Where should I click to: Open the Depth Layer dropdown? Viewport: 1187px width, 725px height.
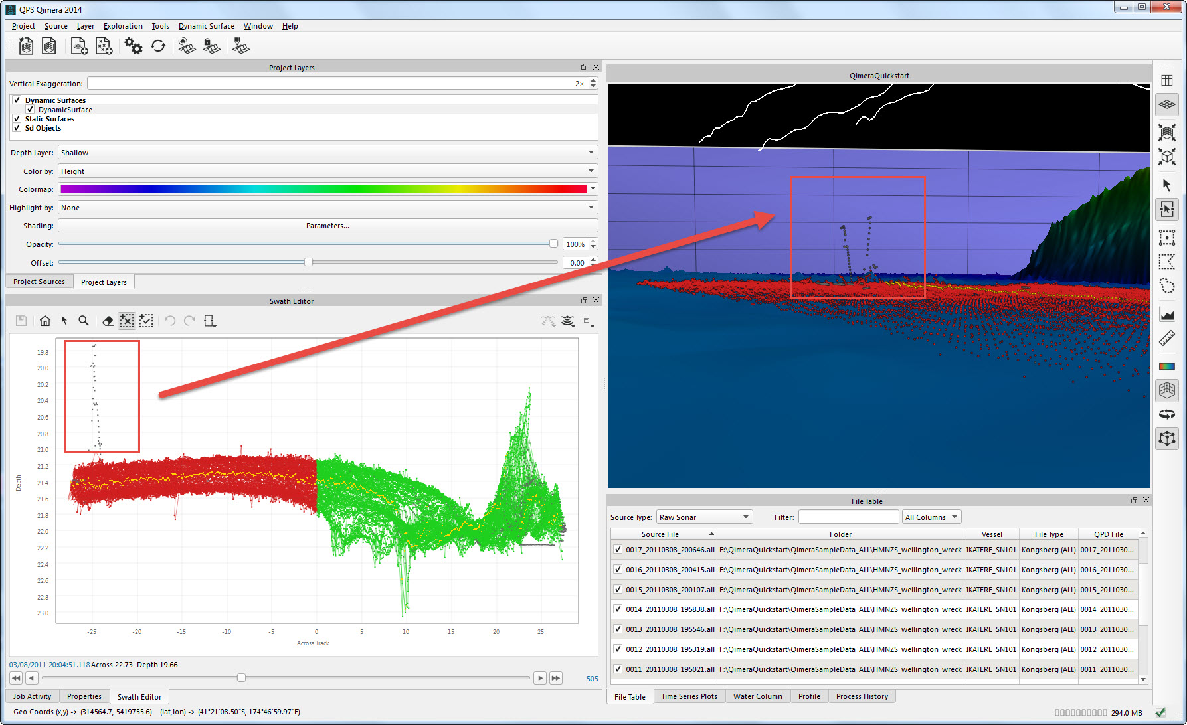(x=327, y=153)
